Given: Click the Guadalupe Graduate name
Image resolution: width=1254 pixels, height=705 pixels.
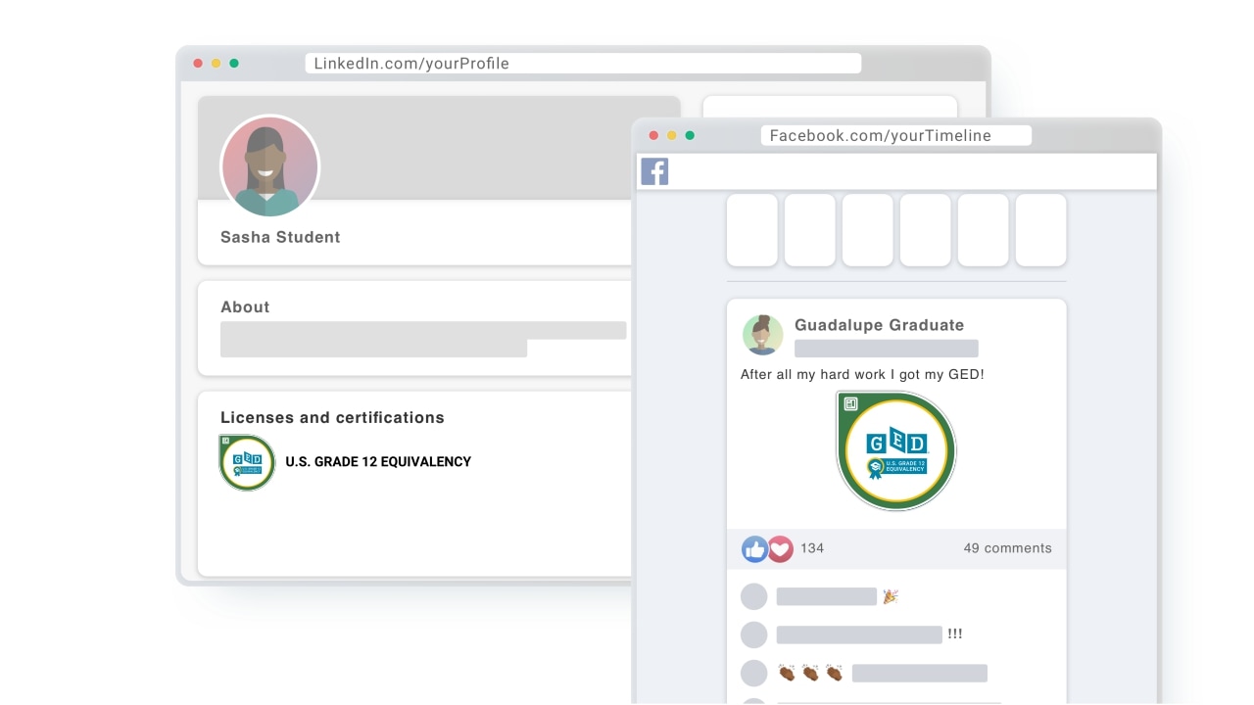Looking at the screenshot, I should click(879, 325).
